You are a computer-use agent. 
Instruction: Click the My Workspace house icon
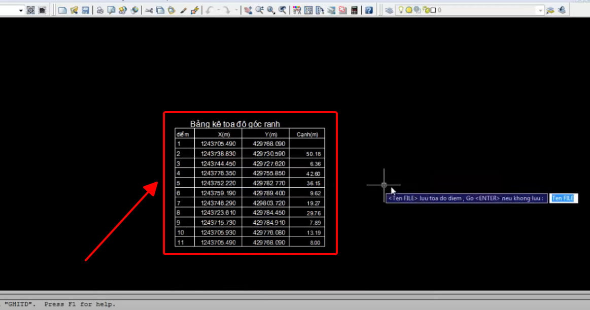pyautogui.click(x=42, y=10)
